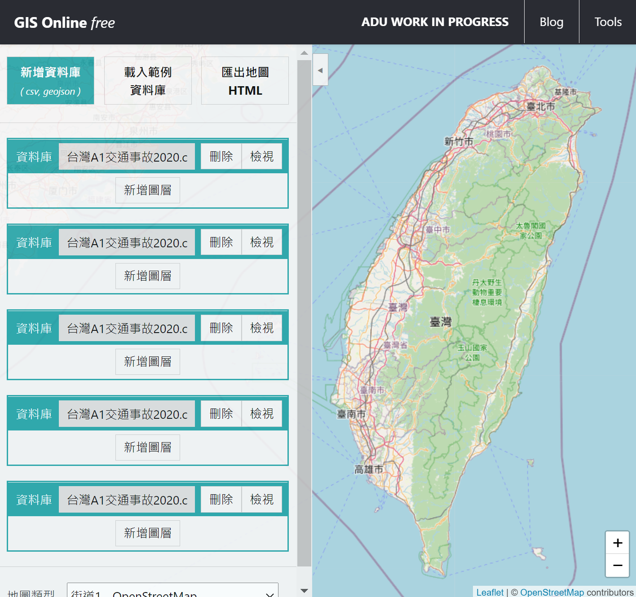Viewport: 636px width, 597px height.
Task: View the second database with 檢視
Action: pyautogui.click(x=262, y=242)
